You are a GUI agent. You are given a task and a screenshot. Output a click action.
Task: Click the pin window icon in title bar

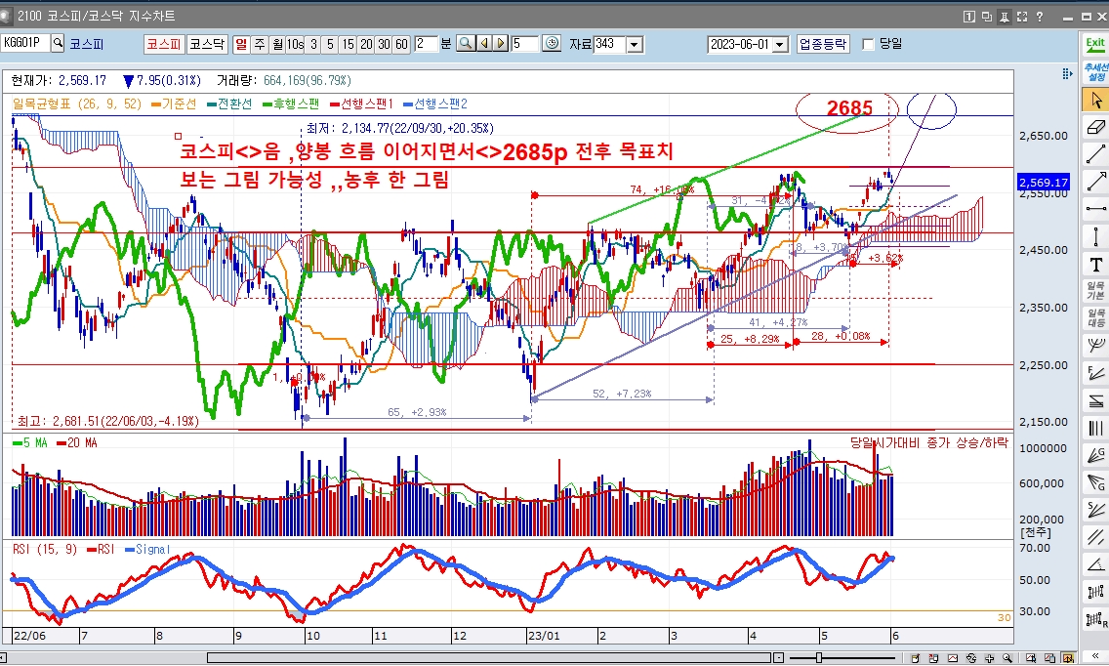pyautogui.click(x=1005, y=17)
